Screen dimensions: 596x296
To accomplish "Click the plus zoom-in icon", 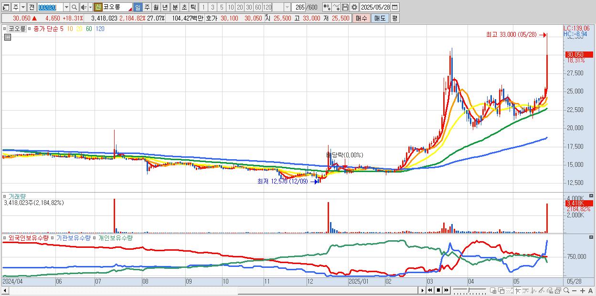I will pyautogui.click(x=583, y=290).
